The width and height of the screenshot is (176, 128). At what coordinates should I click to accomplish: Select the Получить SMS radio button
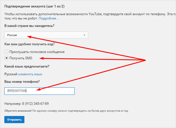coord(6,58)
